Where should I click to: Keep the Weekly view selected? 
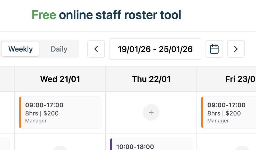[20, 49]
